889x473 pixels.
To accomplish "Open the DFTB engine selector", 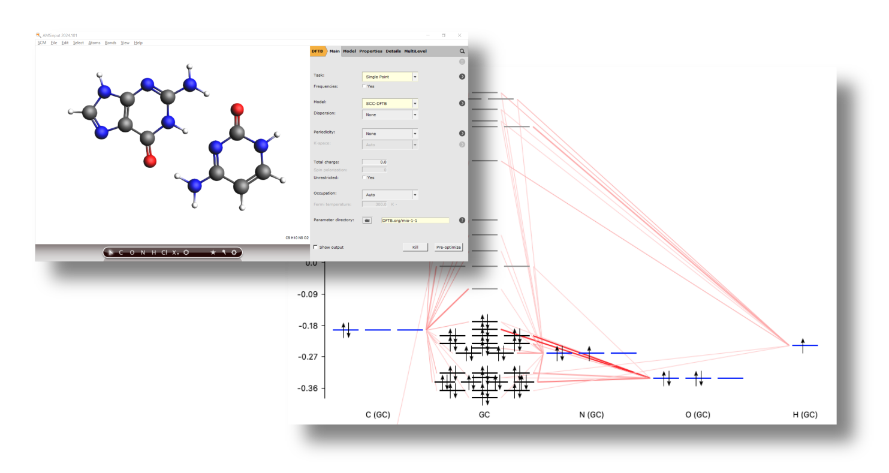I will coord(318,52).
